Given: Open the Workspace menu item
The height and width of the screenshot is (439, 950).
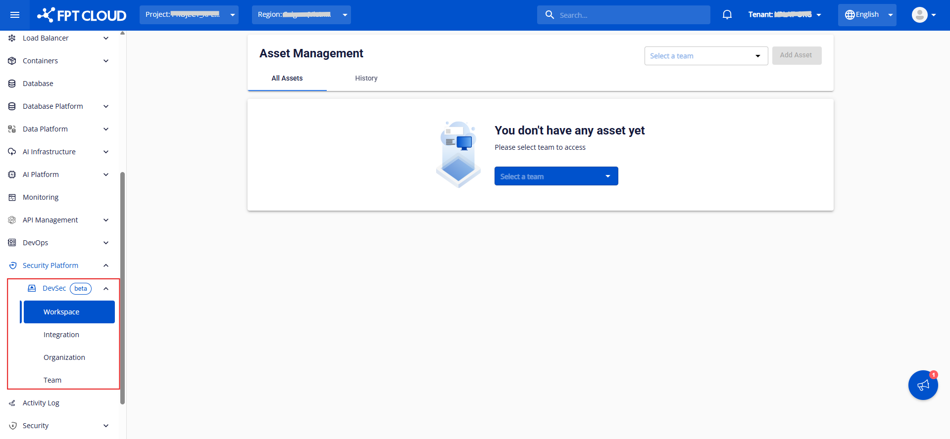Looking at the screenshot, I should [x=69, y=312].
